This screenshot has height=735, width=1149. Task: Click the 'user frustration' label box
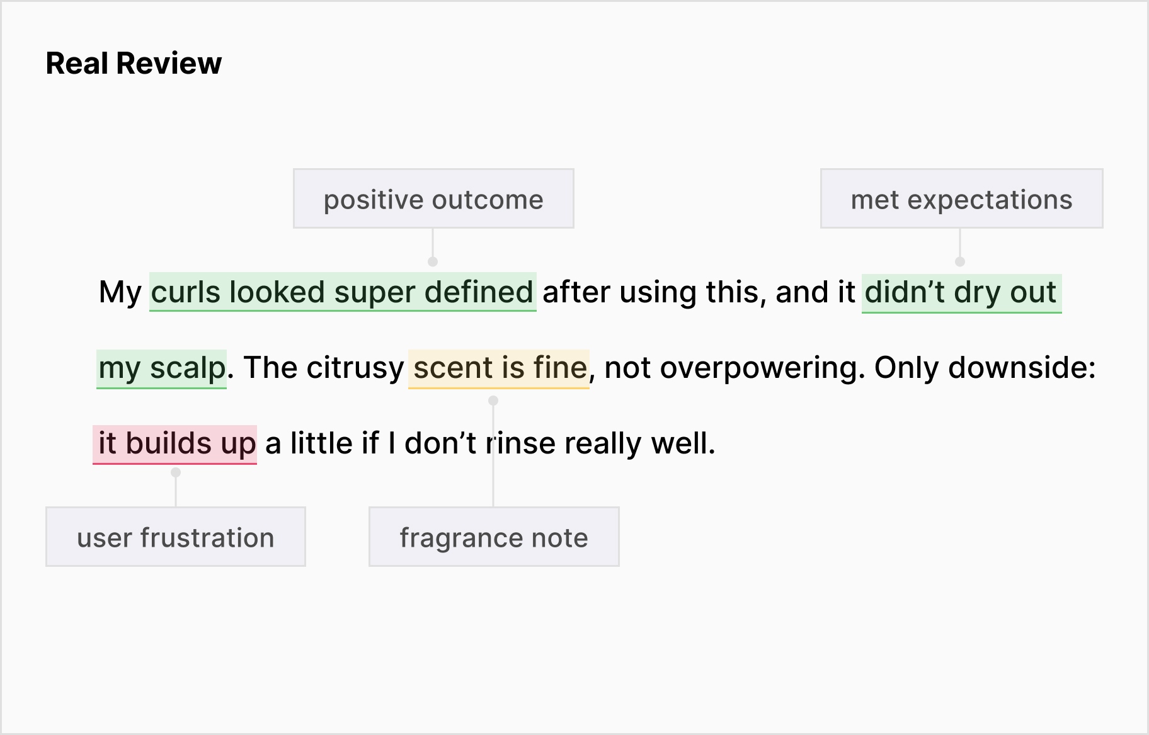coord(175,537)
